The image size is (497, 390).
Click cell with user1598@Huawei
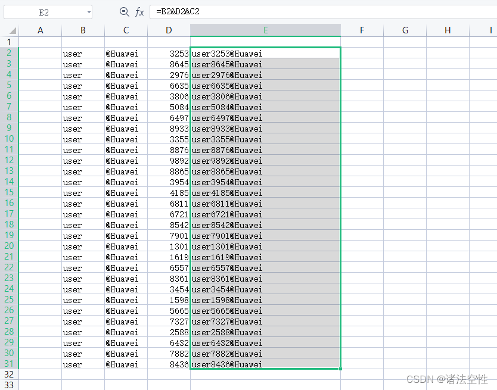[x=265, y=299]
